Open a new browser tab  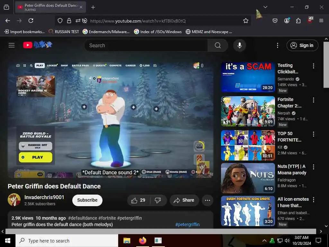click(x=93, y=7)
